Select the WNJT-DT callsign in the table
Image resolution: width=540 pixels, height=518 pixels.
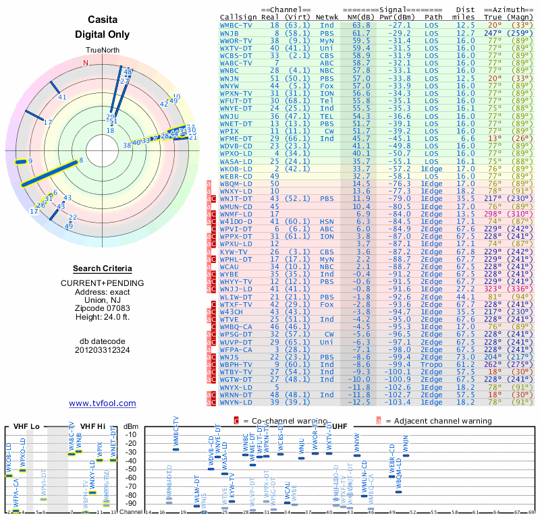pos(236,198)
